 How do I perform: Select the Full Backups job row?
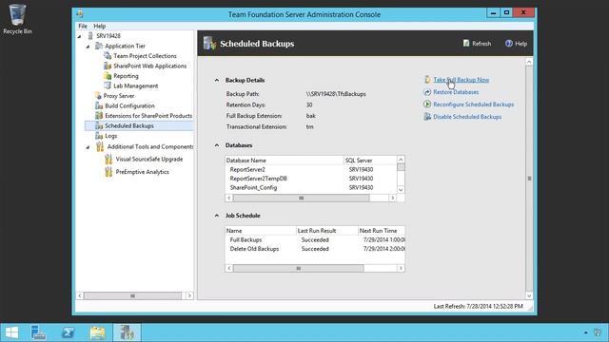(x=315, y=239)
